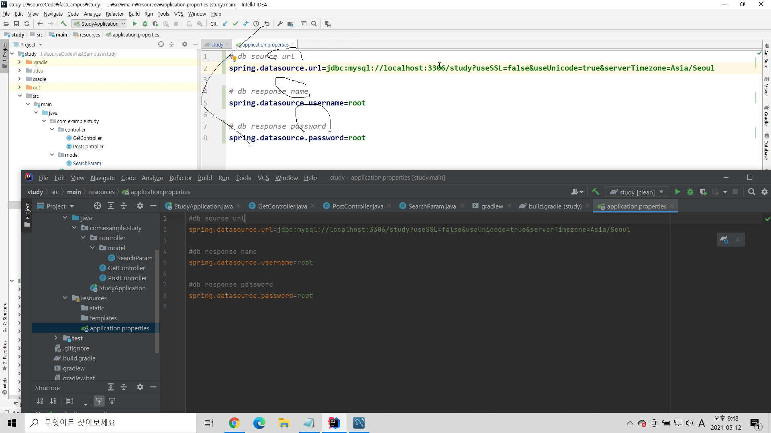Expand the test folder in dark tree
Screen dimensions: 771x433
[x=56, y=338]
